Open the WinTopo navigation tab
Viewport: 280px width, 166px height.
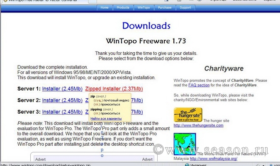click(144, 8)
